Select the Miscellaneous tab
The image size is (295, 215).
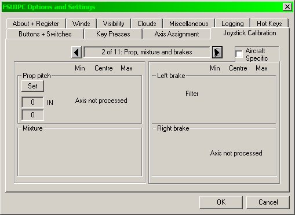coord(189,24)
